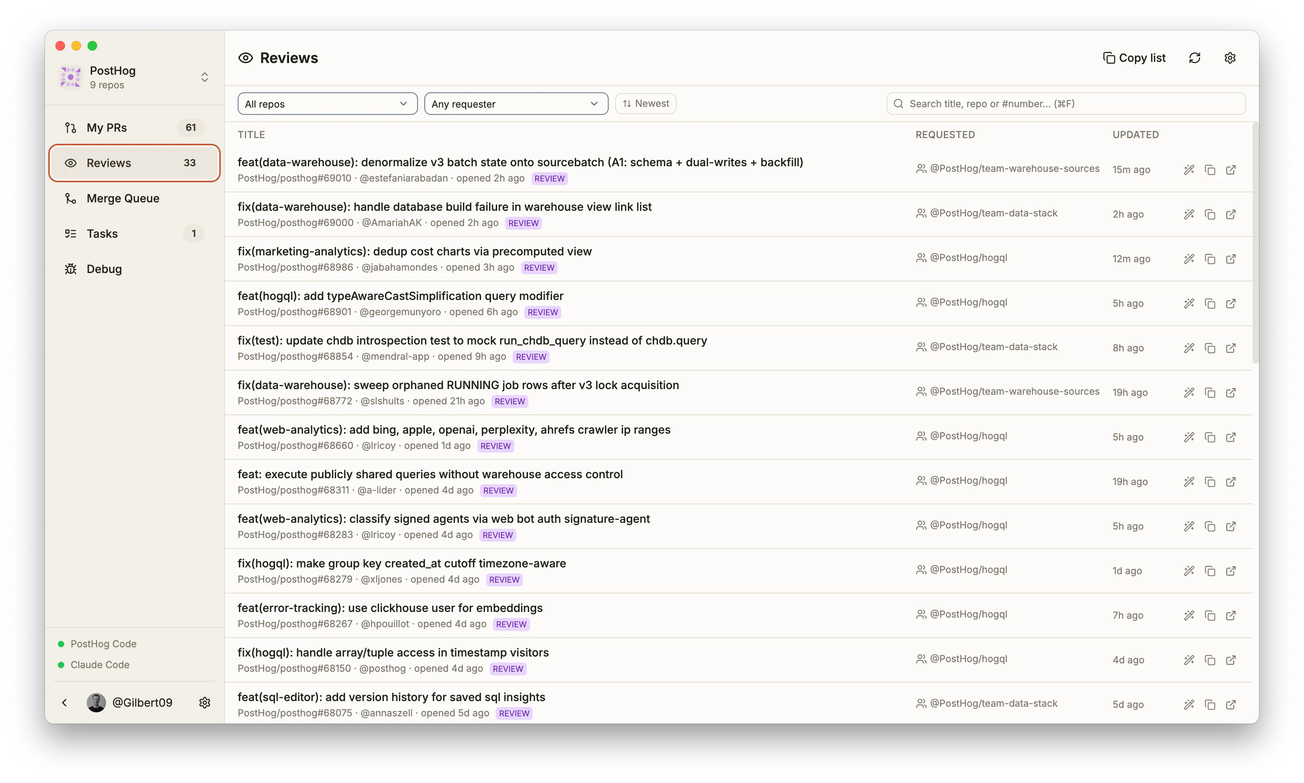Copy icon for posthog#68854 row
Screen dimensions: 1304x783
pos(1210,348)
